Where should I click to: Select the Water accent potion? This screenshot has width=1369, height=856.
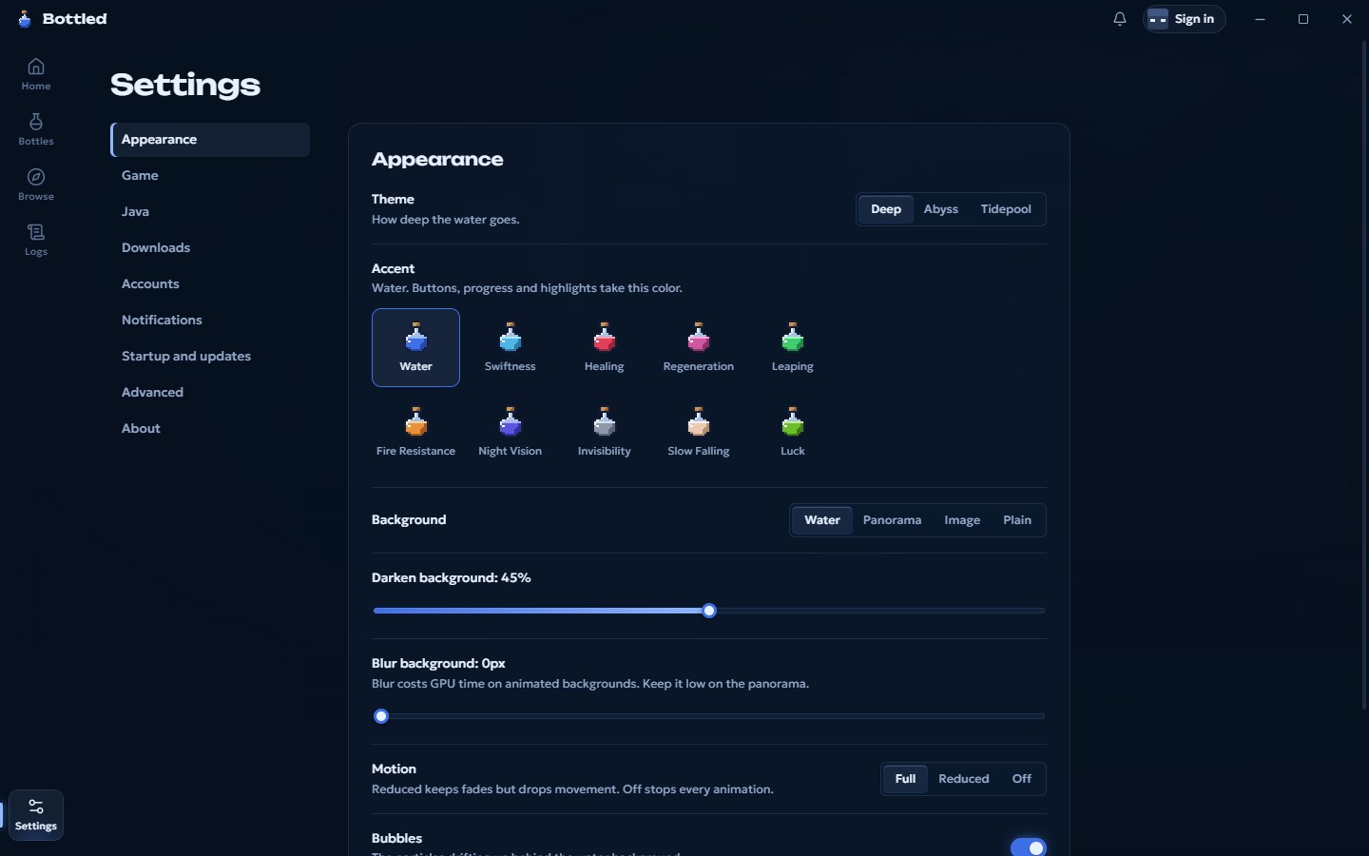(415, 347)
